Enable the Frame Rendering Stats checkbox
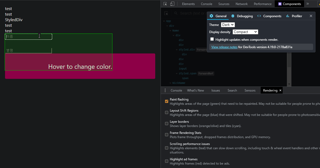The height and width of the screenshot is (168, 320). point(167,135)
